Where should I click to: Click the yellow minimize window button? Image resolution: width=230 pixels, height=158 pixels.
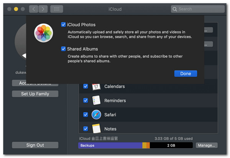coord(16,9)
